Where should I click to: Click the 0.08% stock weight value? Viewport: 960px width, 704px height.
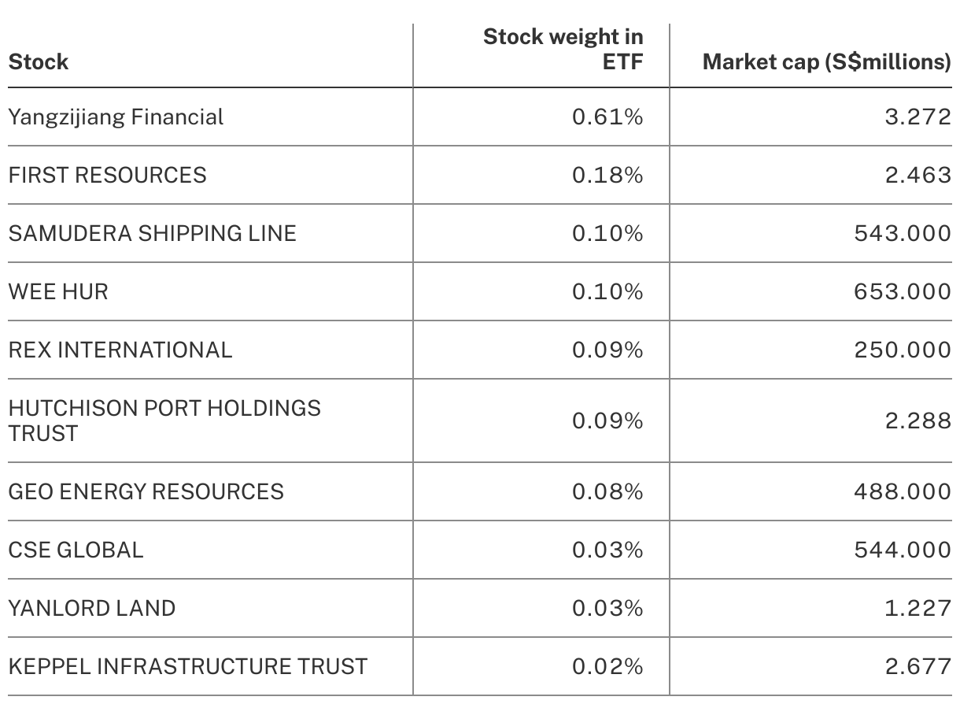pyautogui.click(x=607, y=491)
